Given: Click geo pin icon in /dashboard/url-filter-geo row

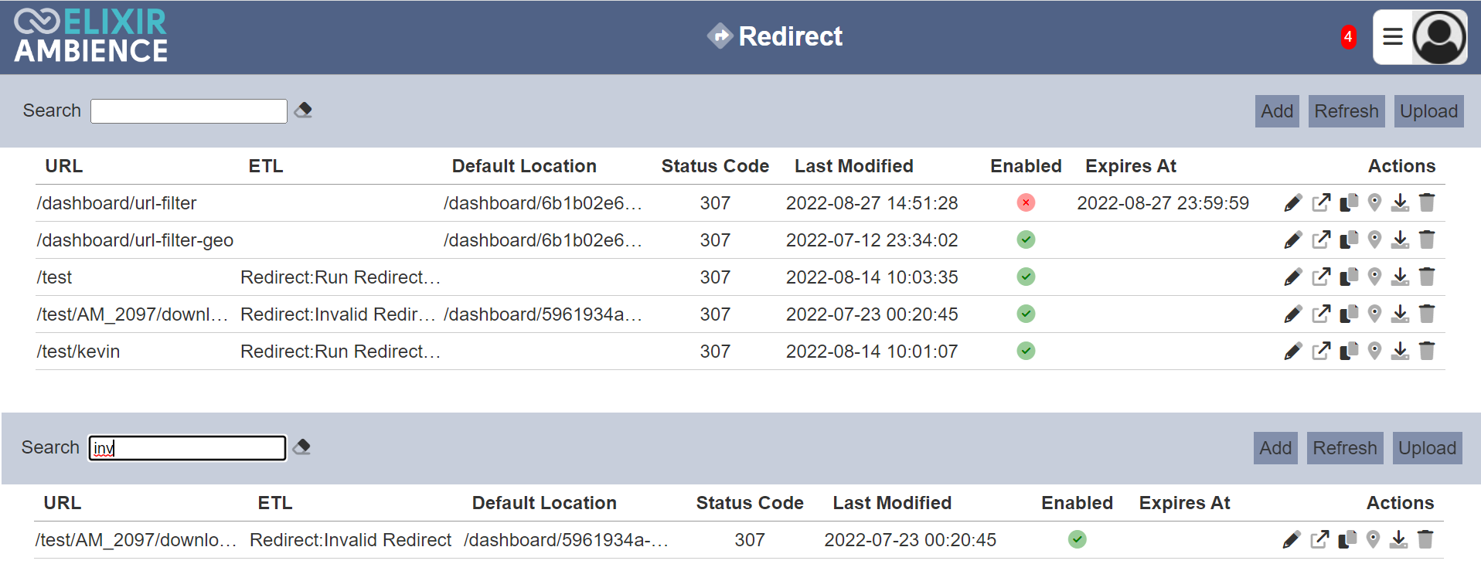Looking at the screenshot, I should pos(1374,240).
